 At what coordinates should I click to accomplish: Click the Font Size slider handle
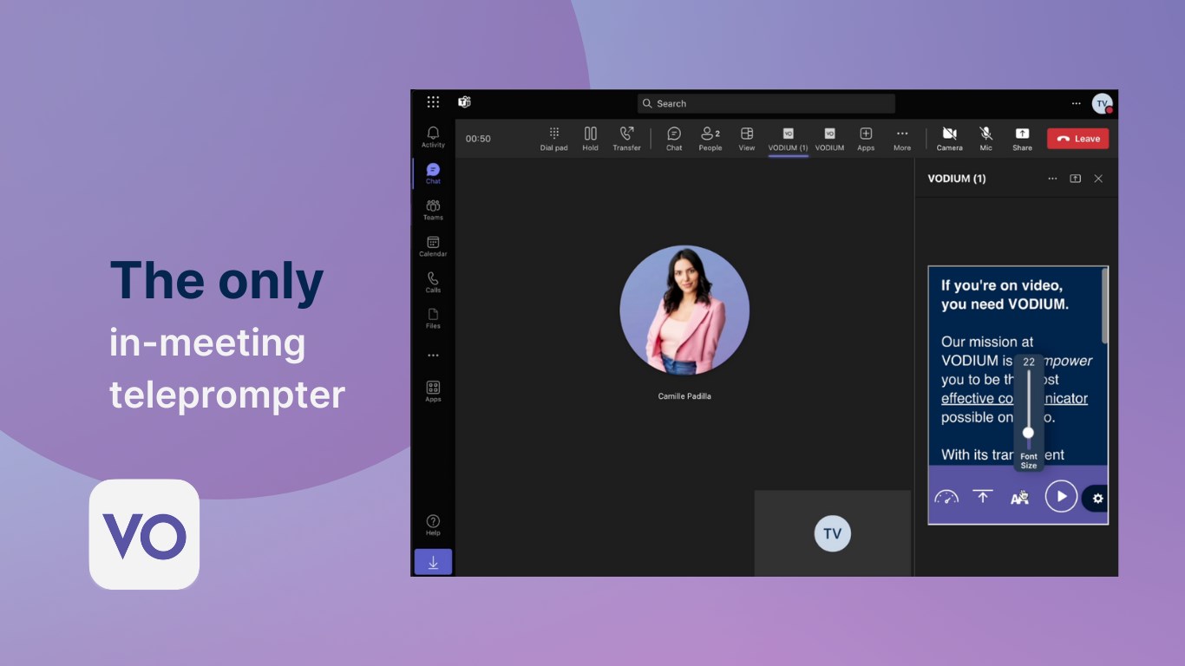[1028, 432]
